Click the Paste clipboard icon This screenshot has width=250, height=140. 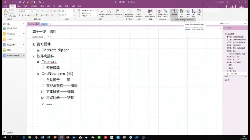click(x=5, y=13)
